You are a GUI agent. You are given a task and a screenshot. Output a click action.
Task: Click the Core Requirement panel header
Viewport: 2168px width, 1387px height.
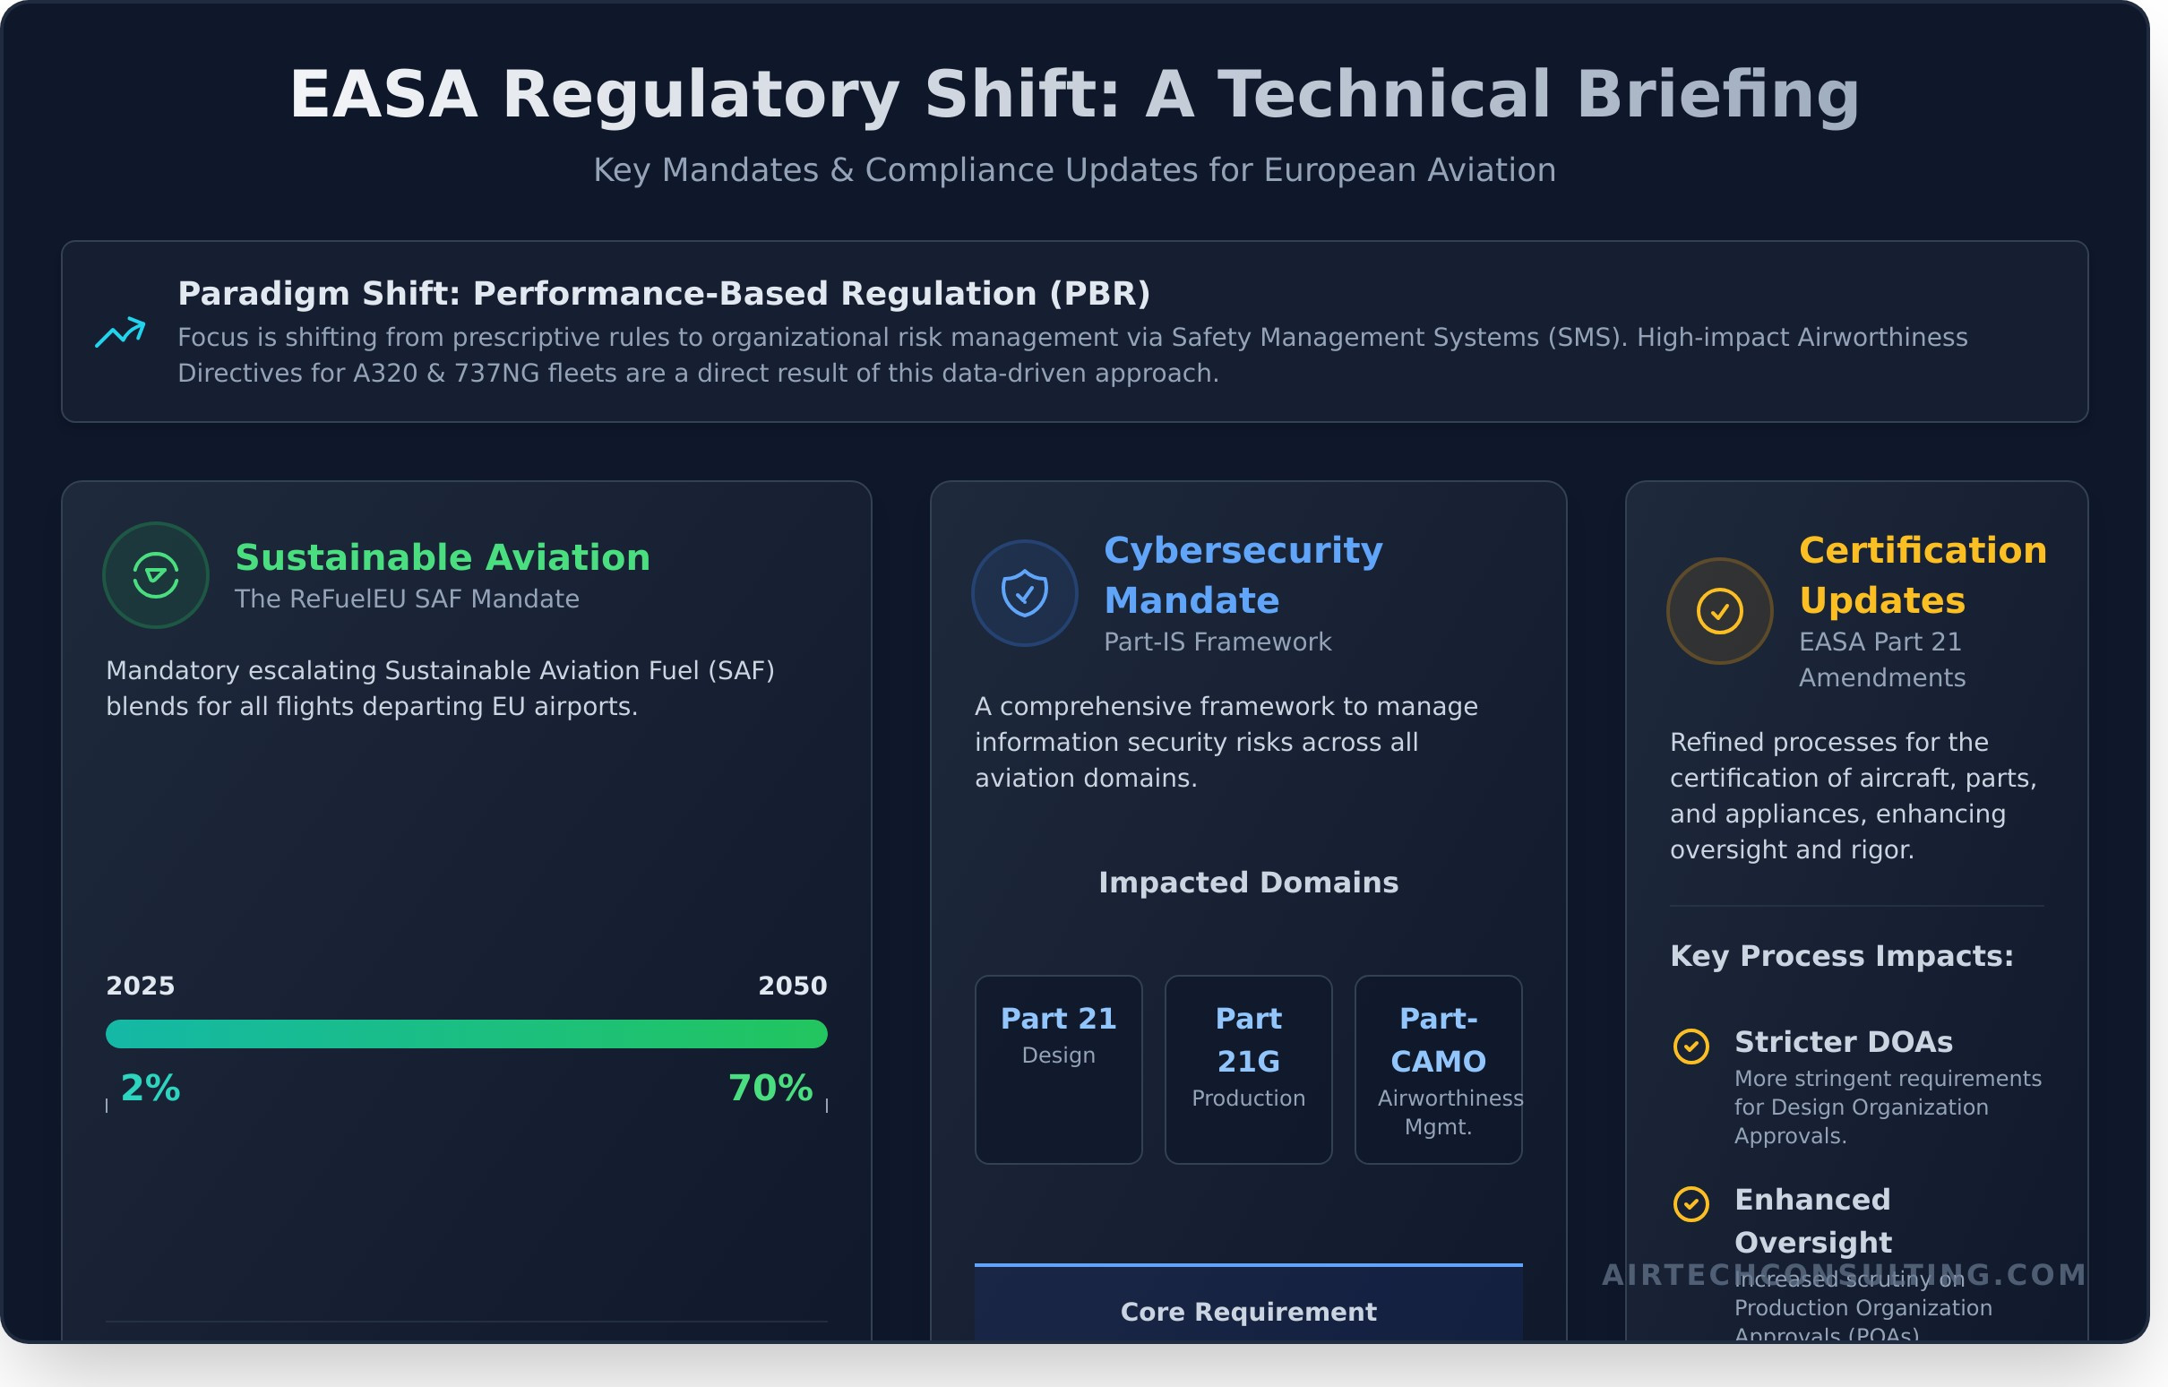click(1248, 1312)
